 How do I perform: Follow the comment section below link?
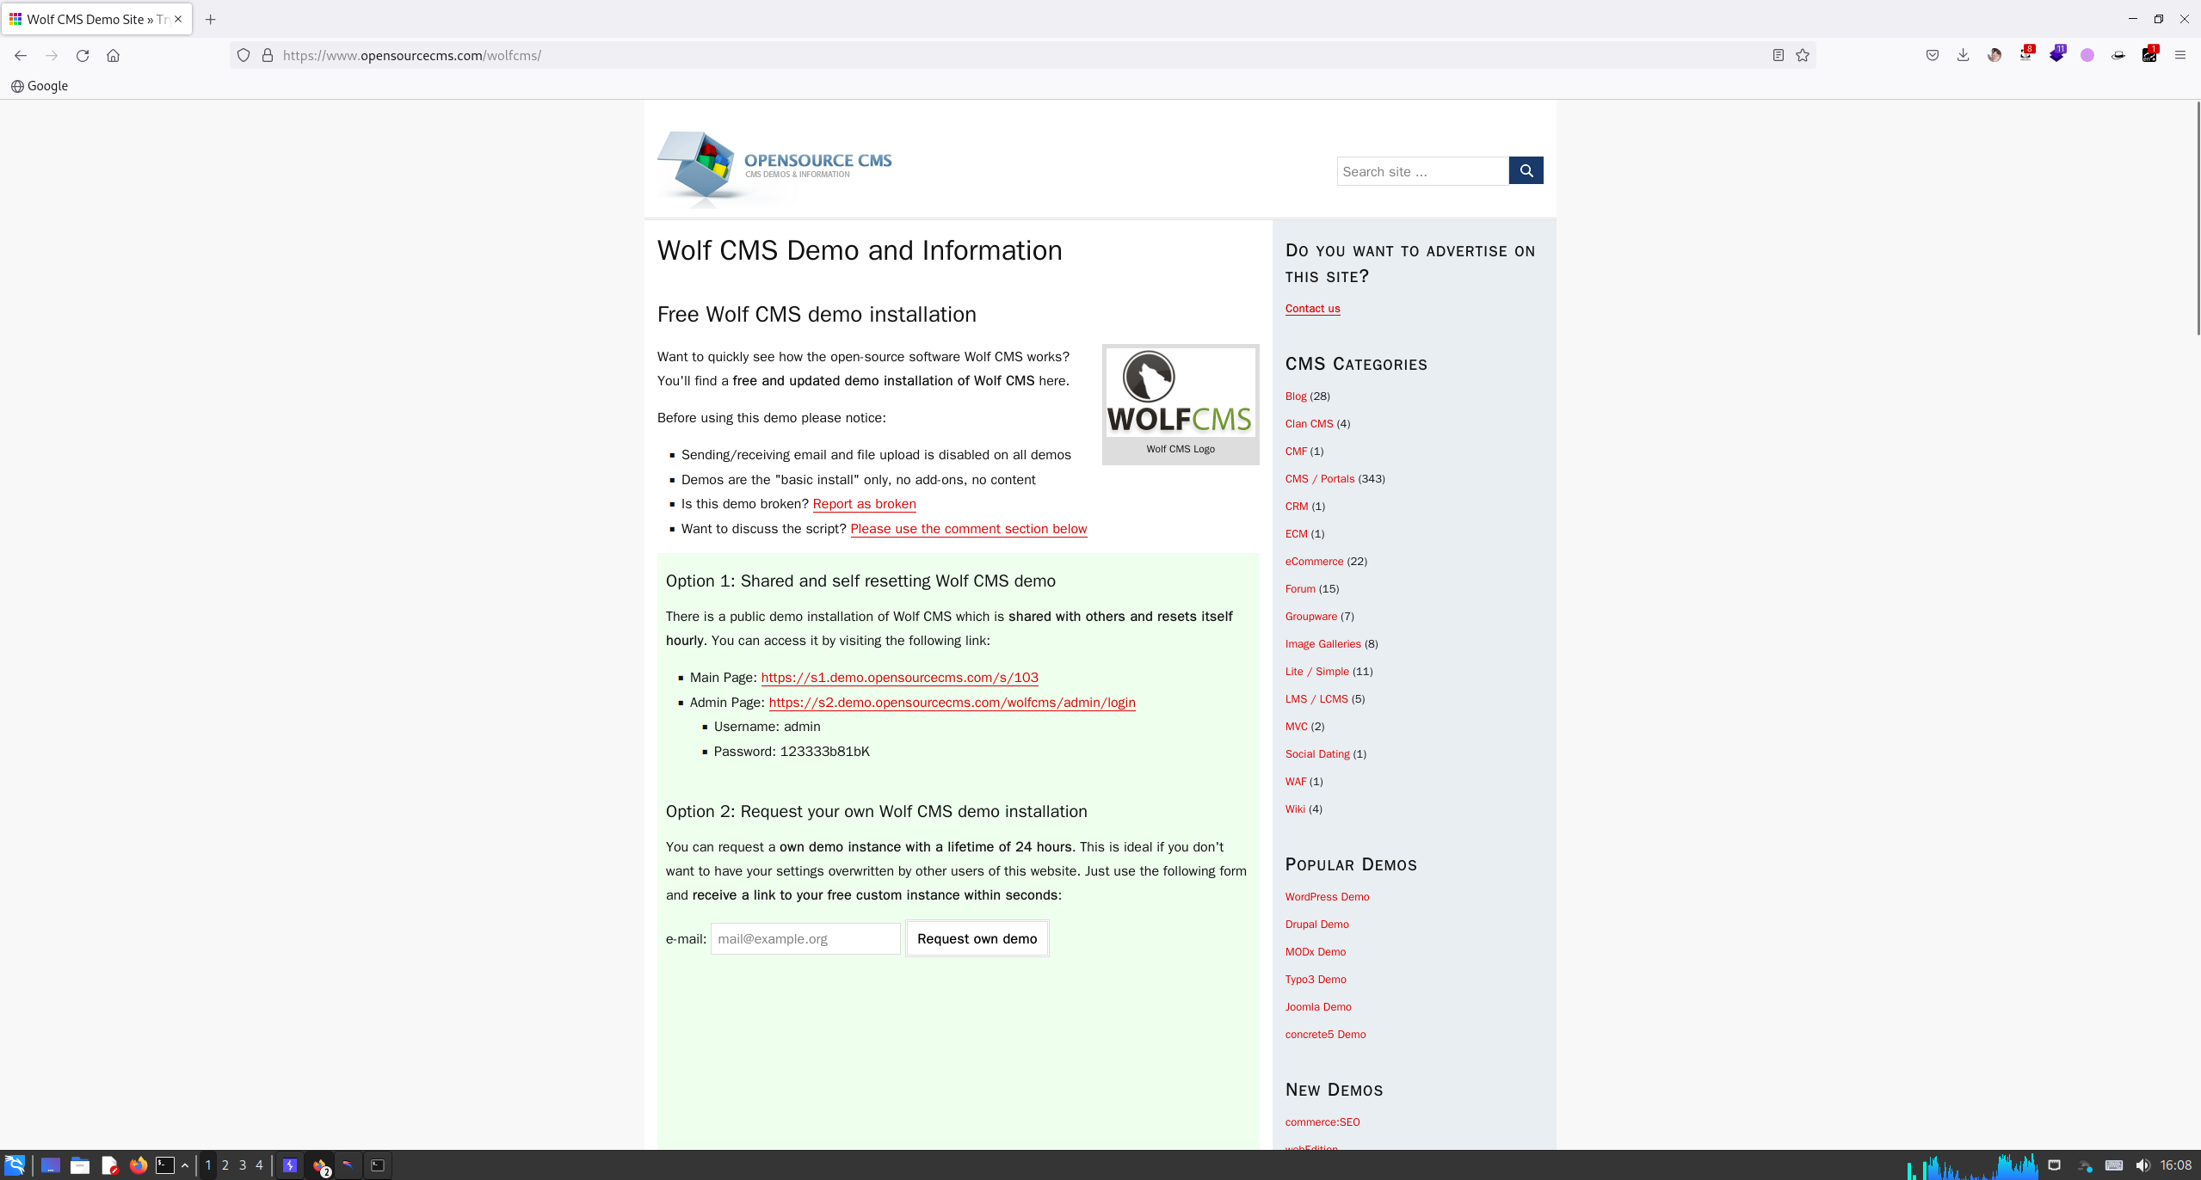pos(968,529)
